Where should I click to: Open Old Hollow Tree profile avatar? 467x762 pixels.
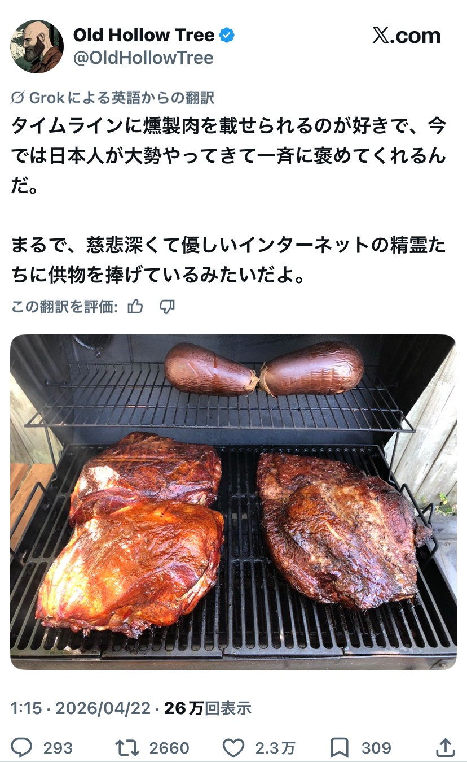(x=37, y=46)
